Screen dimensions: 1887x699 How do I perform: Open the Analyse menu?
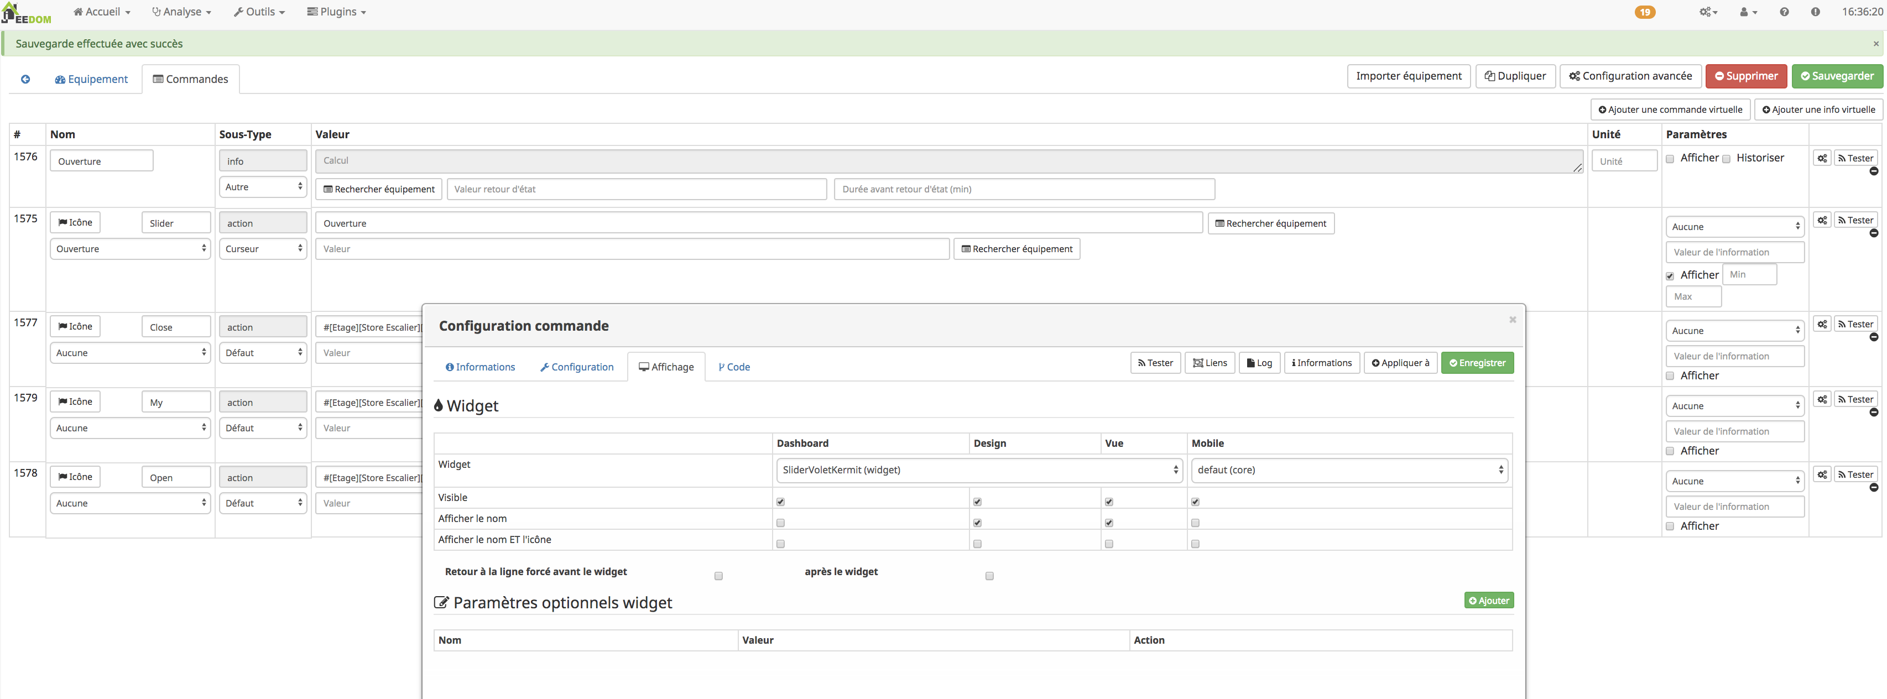coord(181,12)
